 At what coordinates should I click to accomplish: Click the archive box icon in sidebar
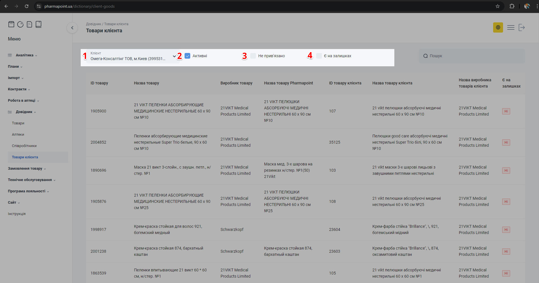(11, 24)
